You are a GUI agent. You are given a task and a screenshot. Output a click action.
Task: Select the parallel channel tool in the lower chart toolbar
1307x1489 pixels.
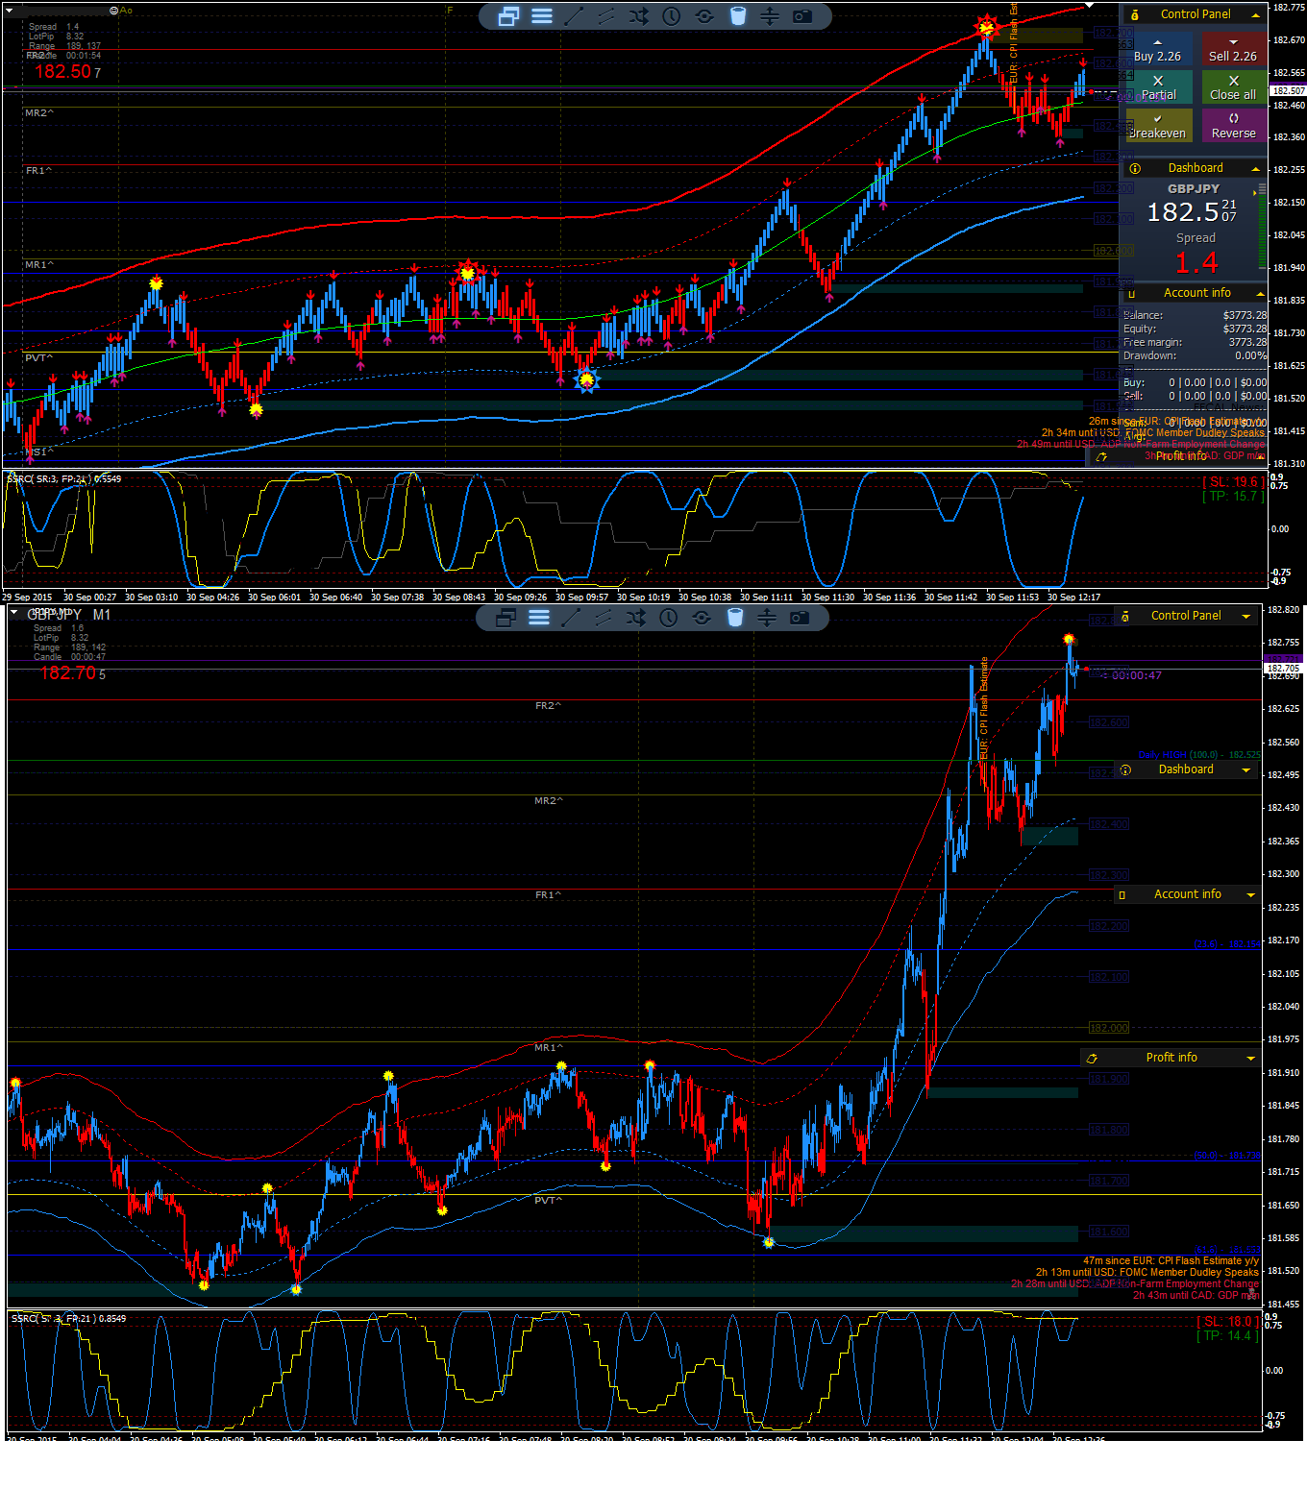(x=603, y=618)
